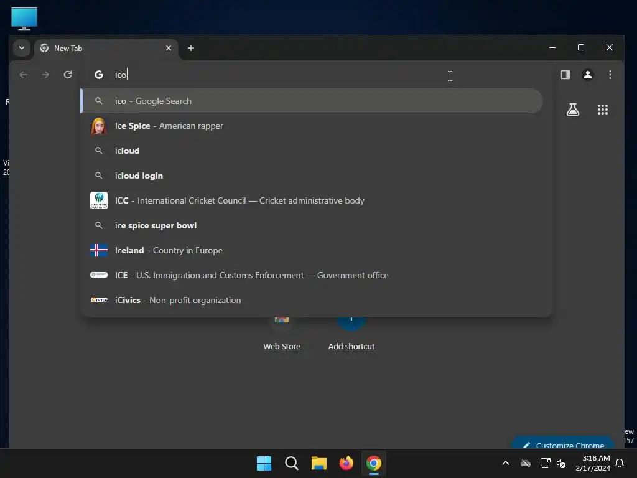Viewport: 637px width, 478px height.
Task: Open Chrome three-dot menu
Action: click(x=610, y=75)
